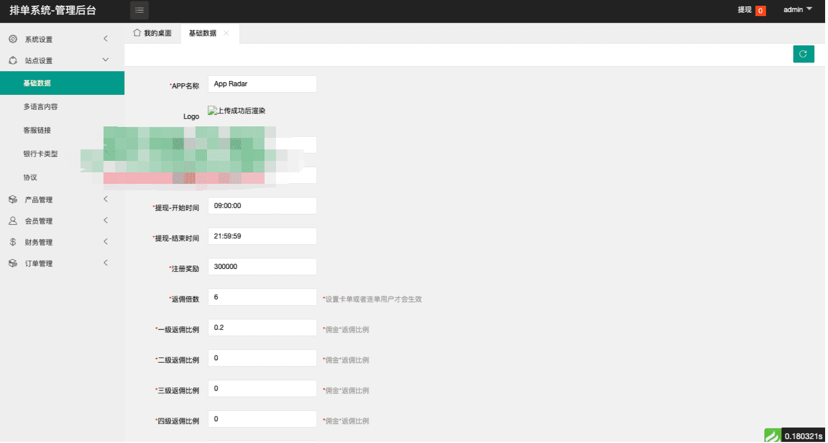Toggle the sidebar collapse menu icon
Viewport: 828px width, 443px height.
(139, 10)
